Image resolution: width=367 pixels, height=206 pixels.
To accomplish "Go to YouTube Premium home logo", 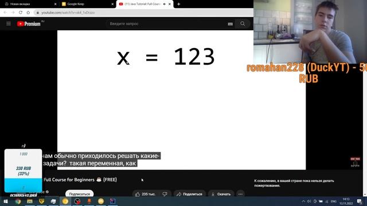I will [29, 24].
